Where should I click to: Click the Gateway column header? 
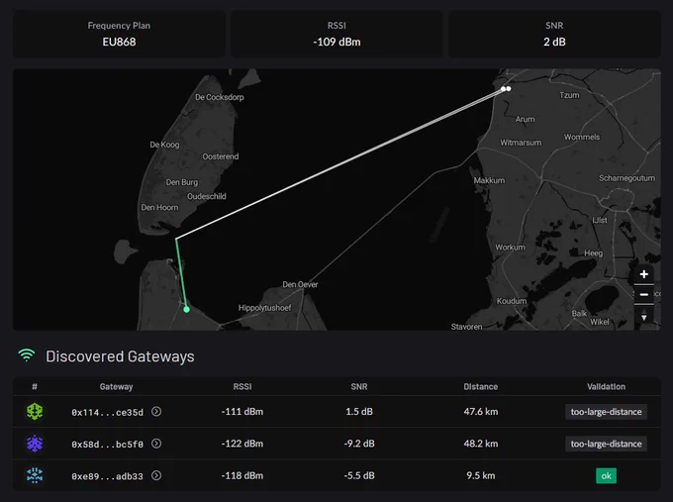117,386
